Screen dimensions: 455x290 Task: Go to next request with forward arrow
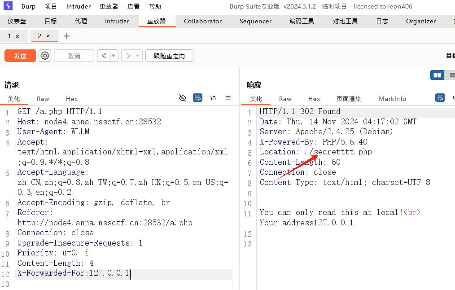[x=128, y=56]
